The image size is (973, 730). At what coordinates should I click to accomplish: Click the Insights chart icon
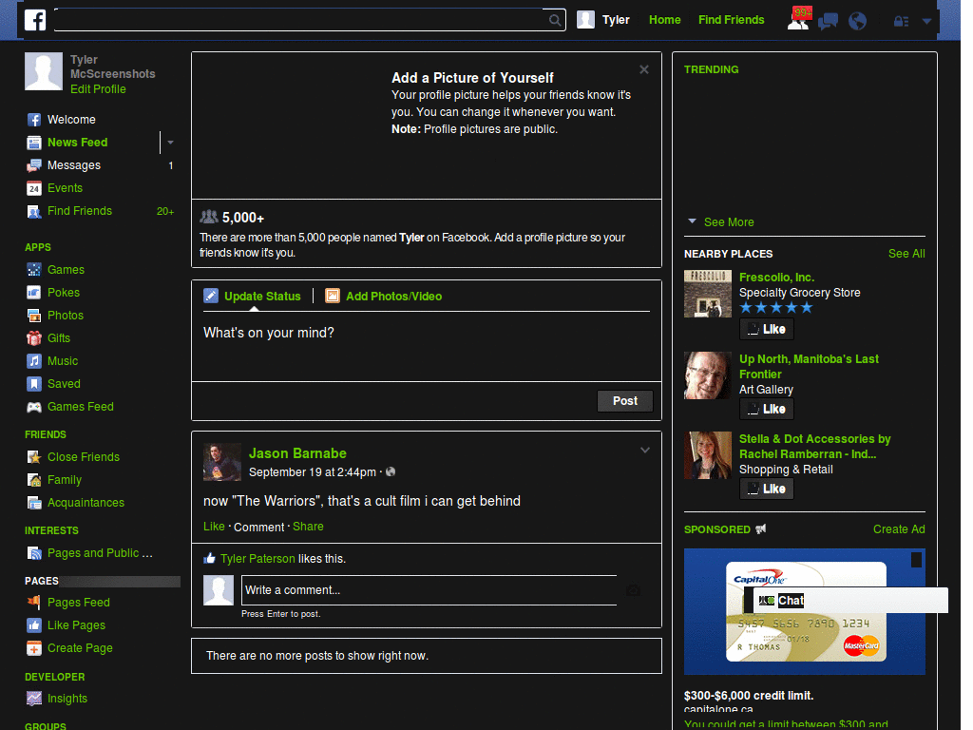[34, 699]
